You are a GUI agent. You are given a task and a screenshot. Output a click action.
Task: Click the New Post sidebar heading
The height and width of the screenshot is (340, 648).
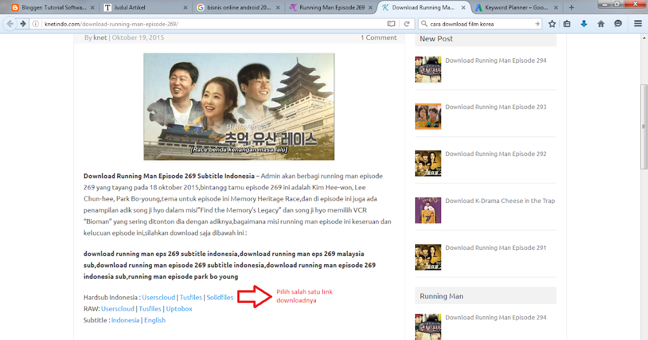[436, 39]
